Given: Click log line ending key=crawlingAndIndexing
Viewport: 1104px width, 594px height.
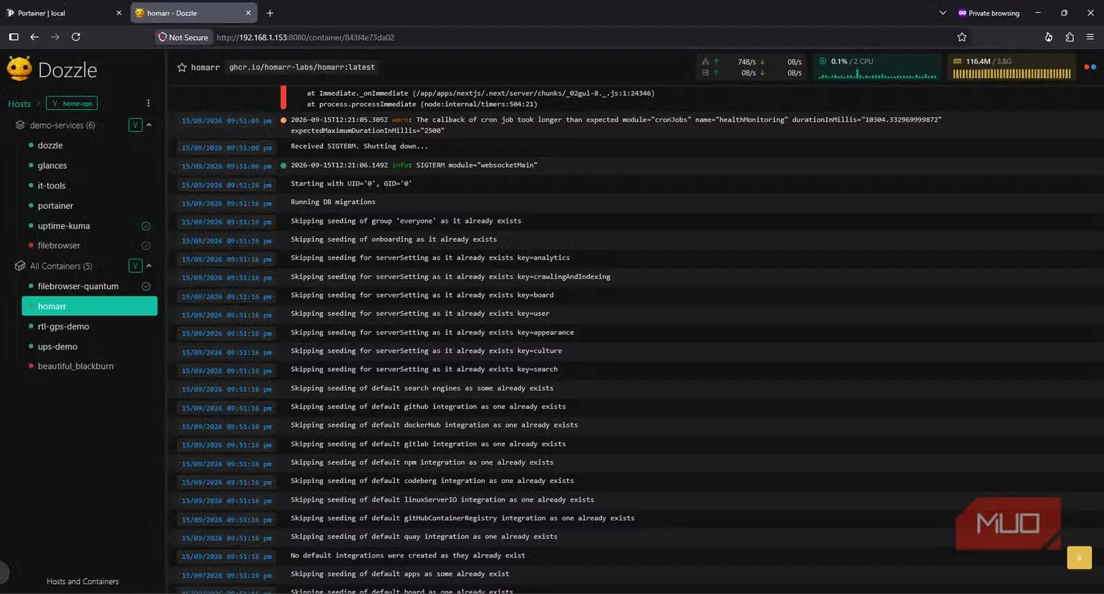Looking at the screenshot, I should point(451,277).
